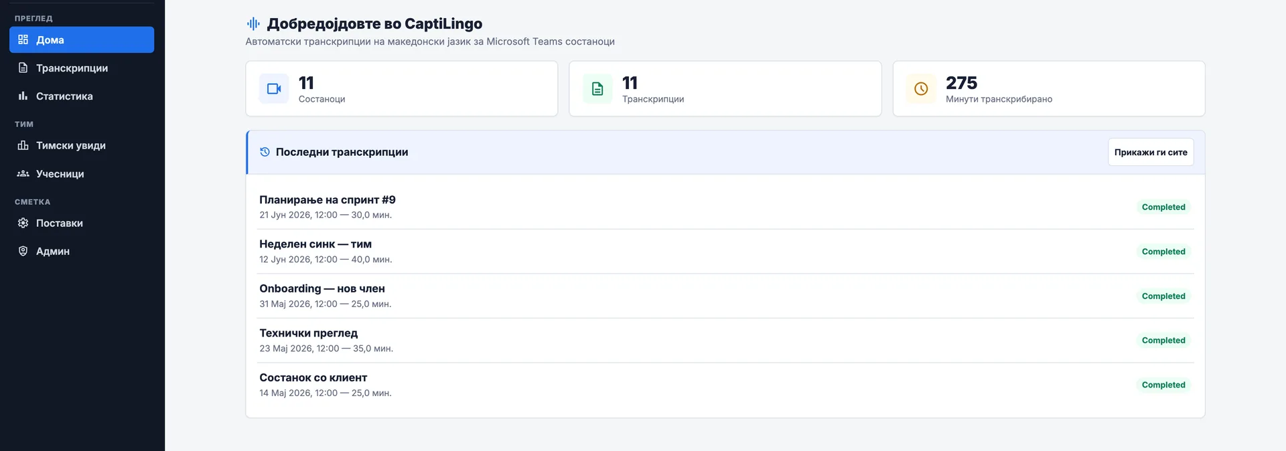Open the Onboarding — нов член transcript
This screenshot has height=451, width=1286.
click(x=726, y=296)
